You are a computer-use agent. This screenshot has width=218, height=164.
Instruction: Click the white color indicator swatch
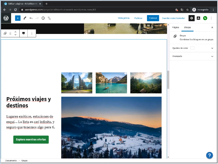pyautogui.click(x=192, y=48)
